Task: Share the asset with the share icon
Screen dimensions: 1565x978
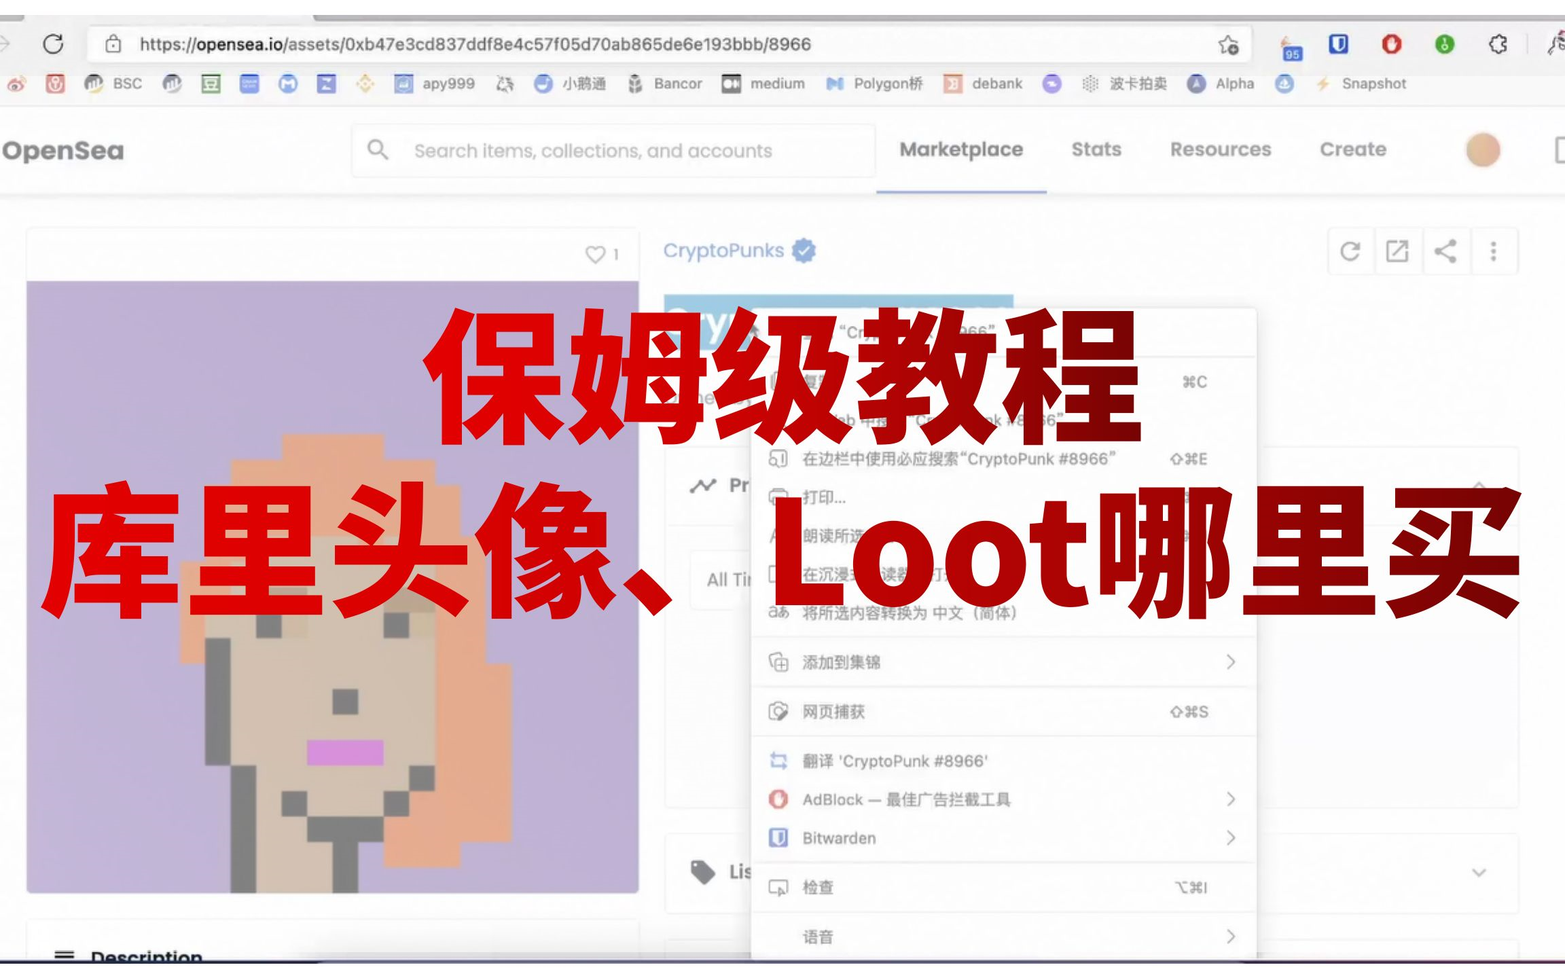Action: tap(1445, 251)
